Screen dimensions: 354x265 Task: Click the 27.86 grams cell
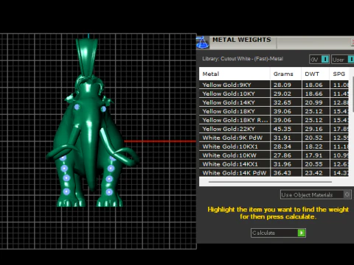coord(285,155)
